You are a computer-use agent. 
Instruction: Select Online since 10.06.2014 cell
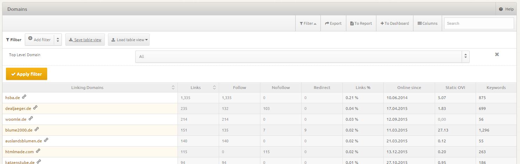coord(397,98)
